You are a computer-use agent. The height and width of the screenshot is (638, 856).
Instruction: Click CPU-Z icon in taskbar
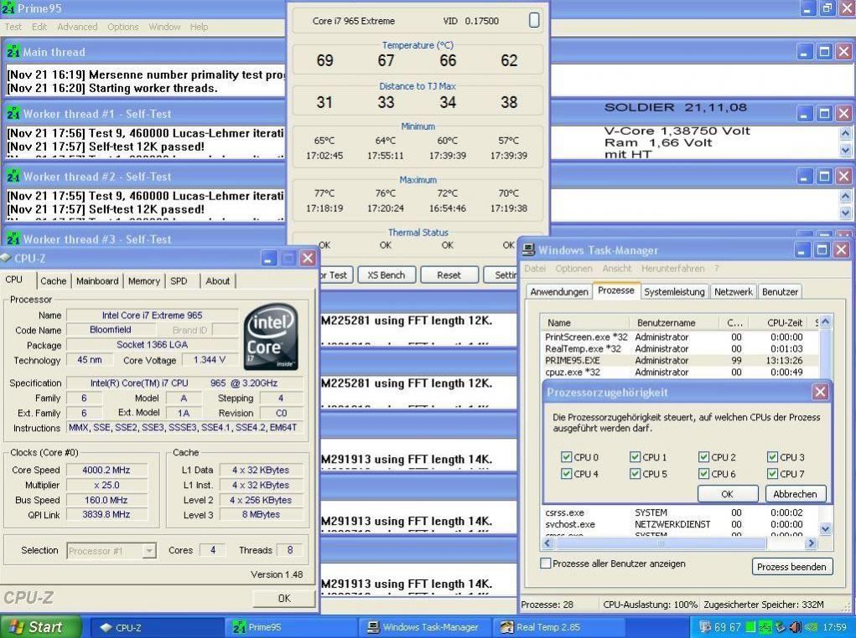click(106, 627)
